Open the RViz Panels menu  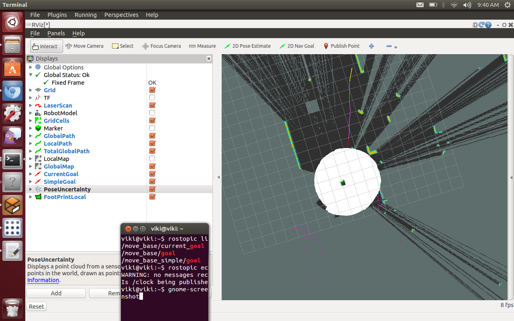pyautogui.click(x=56, y=33)
